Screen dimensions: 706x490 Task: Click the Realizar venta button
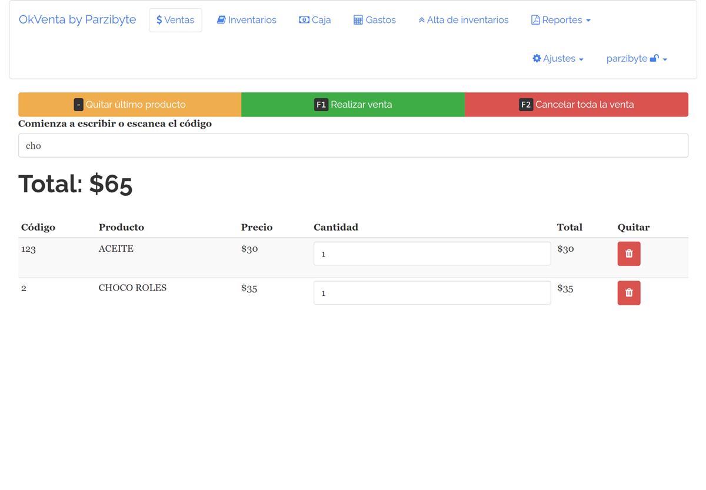point(353,105)
